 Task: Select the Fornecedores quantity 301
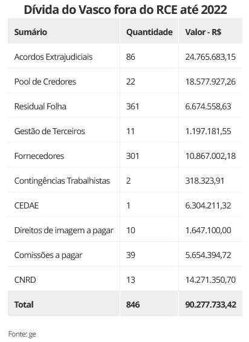point(133,156)
